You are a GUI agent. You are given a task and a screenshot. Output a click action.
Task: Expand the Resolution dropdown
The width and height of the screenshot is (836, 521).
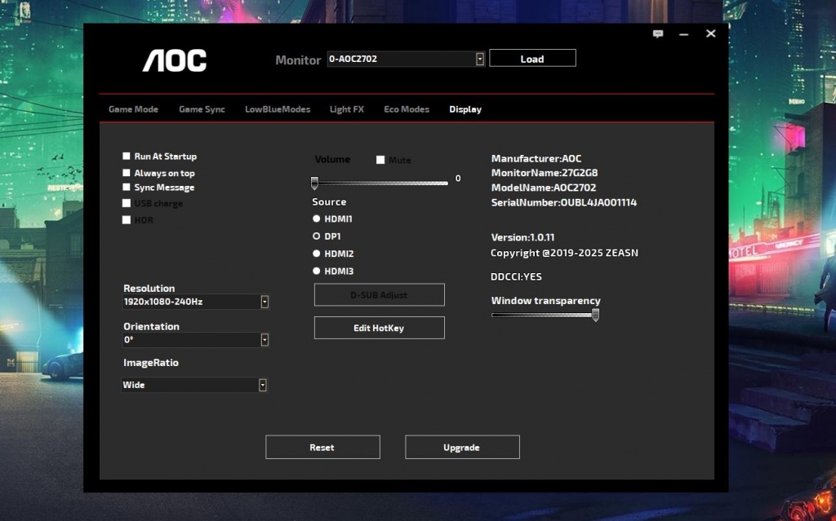[265, 302]
